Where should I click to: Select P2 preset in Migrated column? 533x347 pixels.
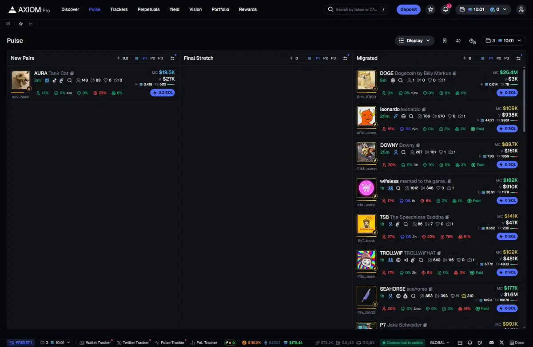point(499,58)
